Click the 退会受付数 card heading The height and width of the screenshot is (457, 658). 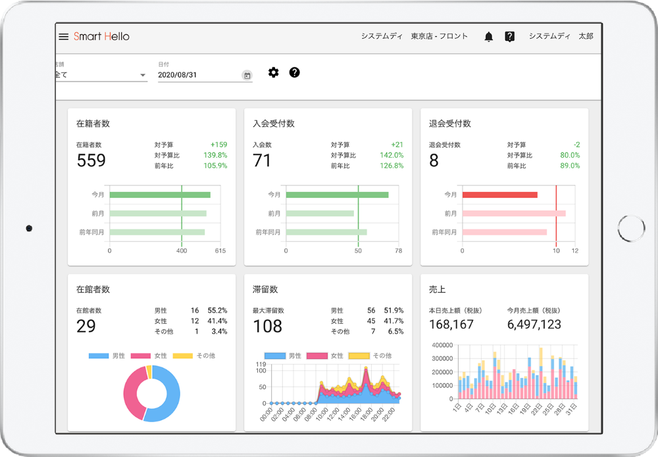tap(449, 124)
